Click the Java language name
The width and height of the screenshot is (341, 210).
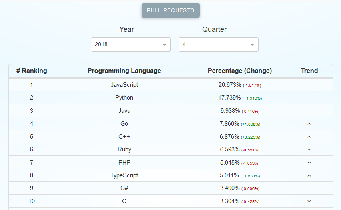point(124,111)
